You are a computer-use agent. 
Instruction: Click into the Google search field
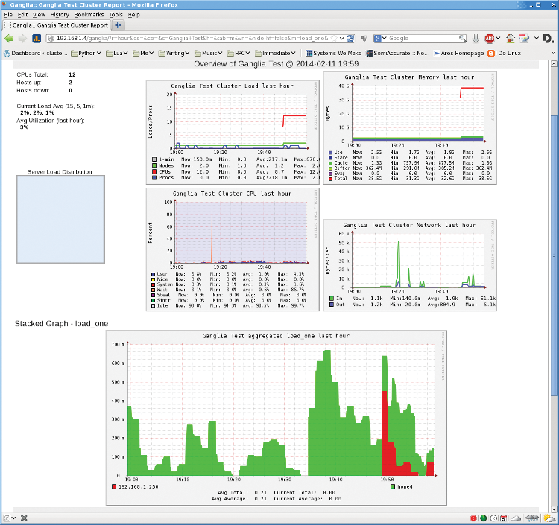click(421, 38)
